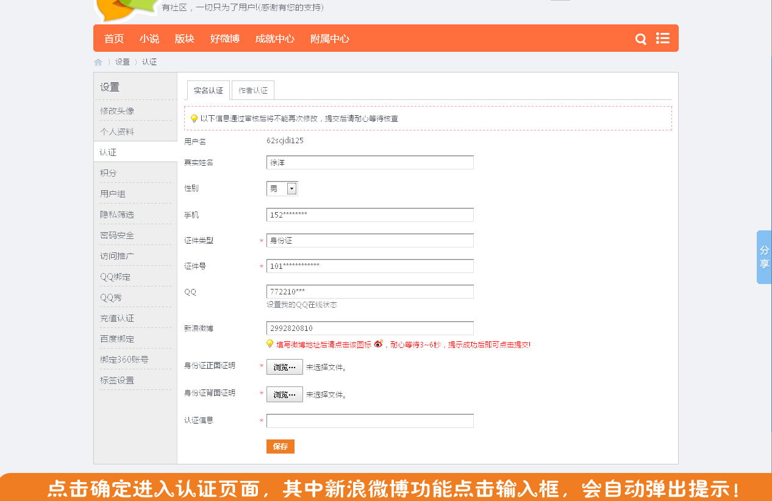The height and width of the screenshot is (501, 772).
Task: Click the home icon in breadcrumb
Action: [98, 62]
